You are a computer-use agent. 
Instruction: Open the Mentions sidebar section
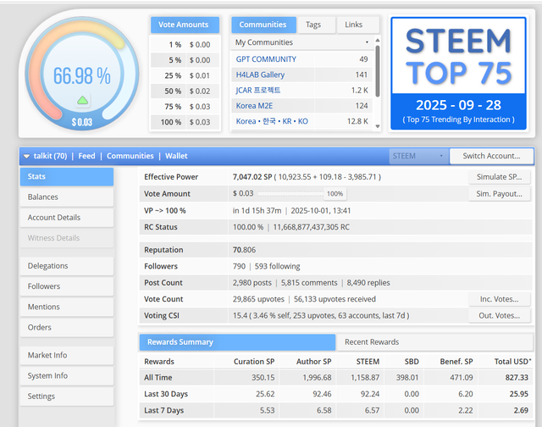point(67,307)
